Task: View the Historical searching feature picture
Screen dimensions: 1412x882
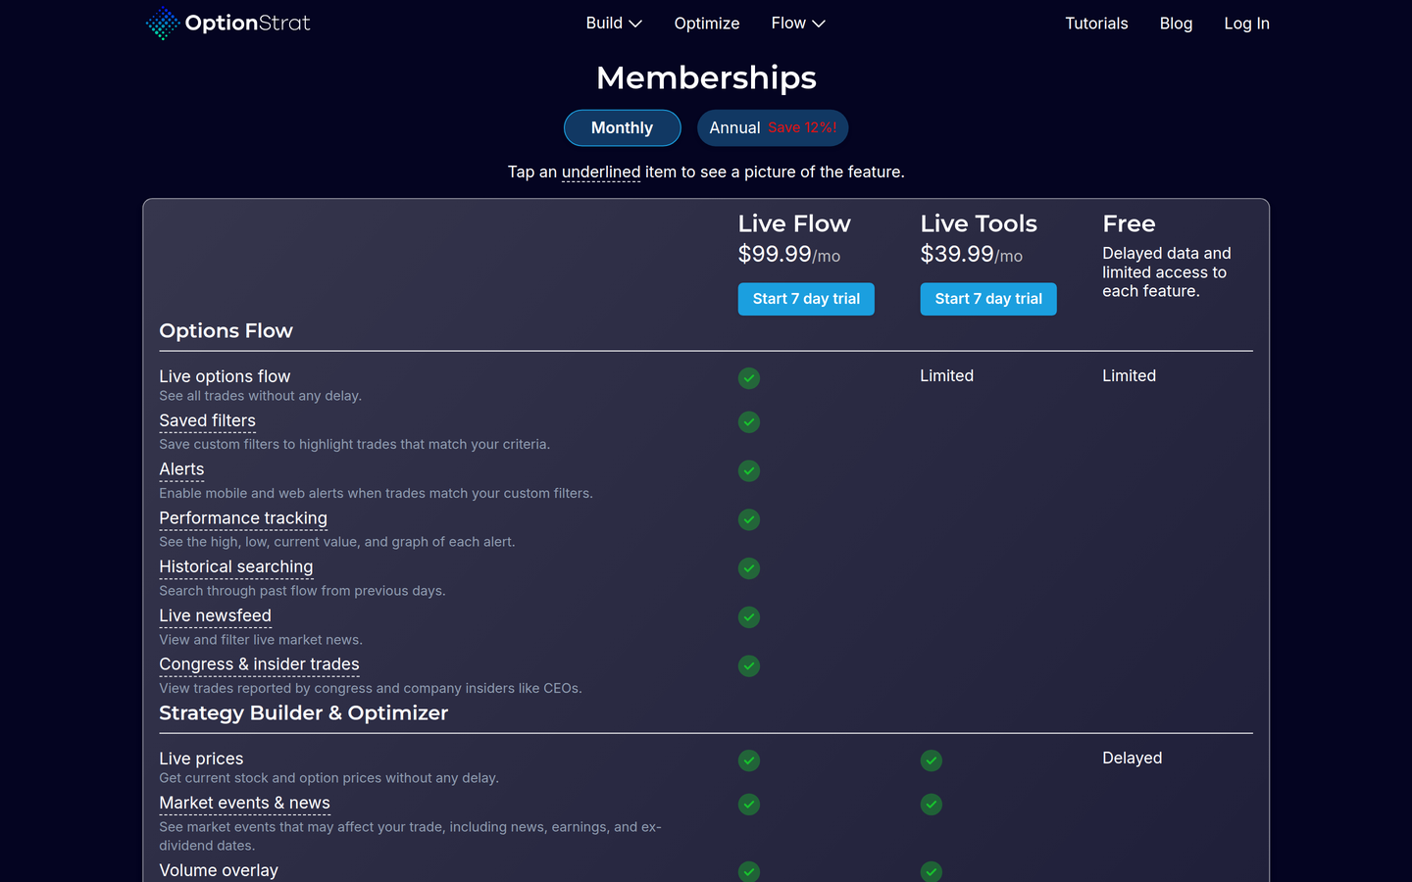Action: tap(236, 567)
